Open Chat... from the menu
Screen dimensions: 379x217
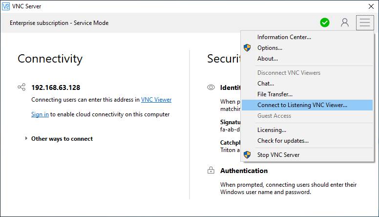coord(307,84)
